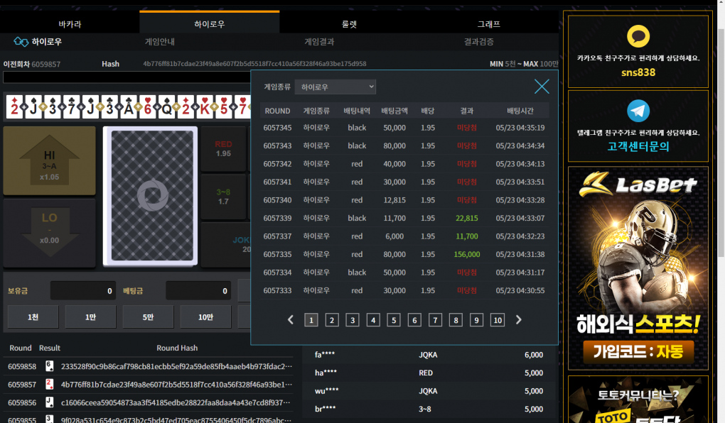Go to page 5 of history
The image size is (725, 423).
[394, 320]
